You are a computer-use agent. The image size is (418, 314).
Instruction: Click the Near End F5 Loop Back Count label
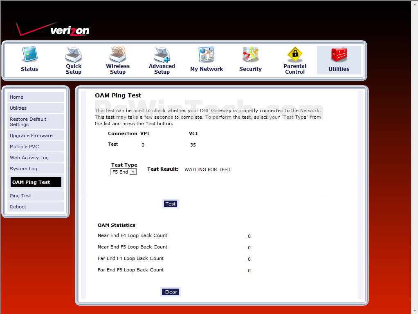pos(133,247)
